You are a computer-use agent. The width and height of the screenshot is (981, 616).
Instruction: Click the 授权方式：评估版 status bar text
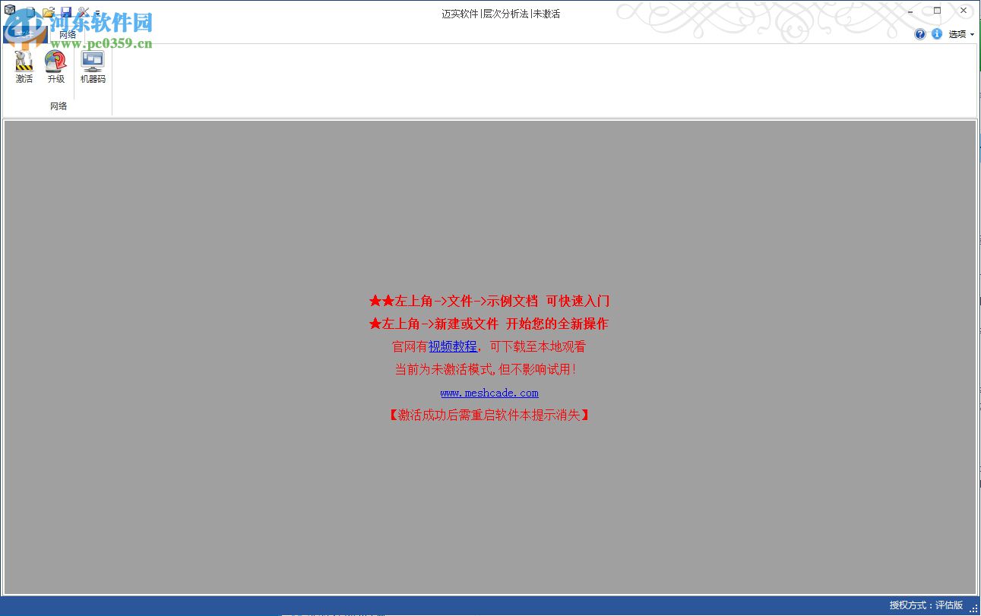tap(926, 605)
